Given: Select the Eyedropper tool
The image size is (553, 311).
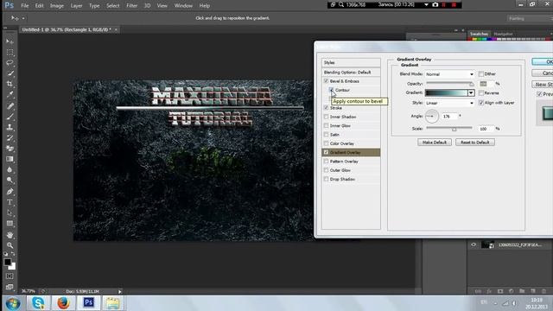Looking at the screenshot, I should pos(10,94).
